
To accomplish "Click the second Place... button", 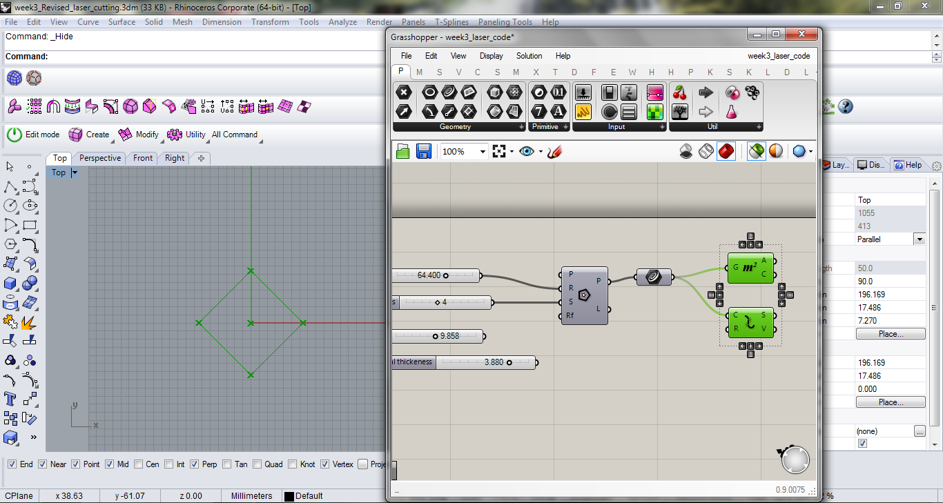I will tap(891, 402).
